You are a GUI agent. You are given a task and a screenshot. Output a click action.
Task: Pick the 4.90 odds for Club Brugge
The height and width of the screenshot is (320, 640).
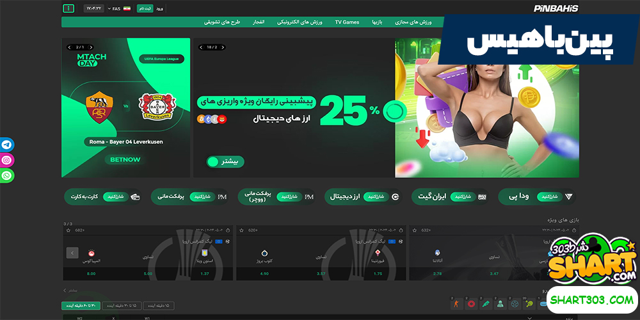[264, 273]
